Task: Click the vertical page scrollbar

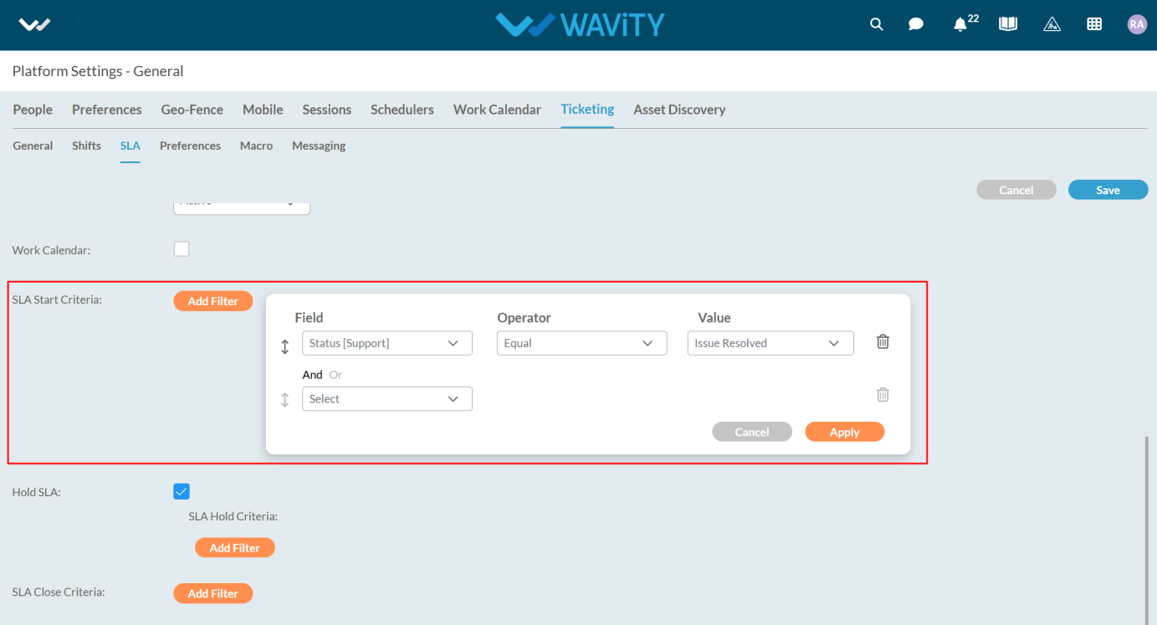Action: (x=1148, y=529)
